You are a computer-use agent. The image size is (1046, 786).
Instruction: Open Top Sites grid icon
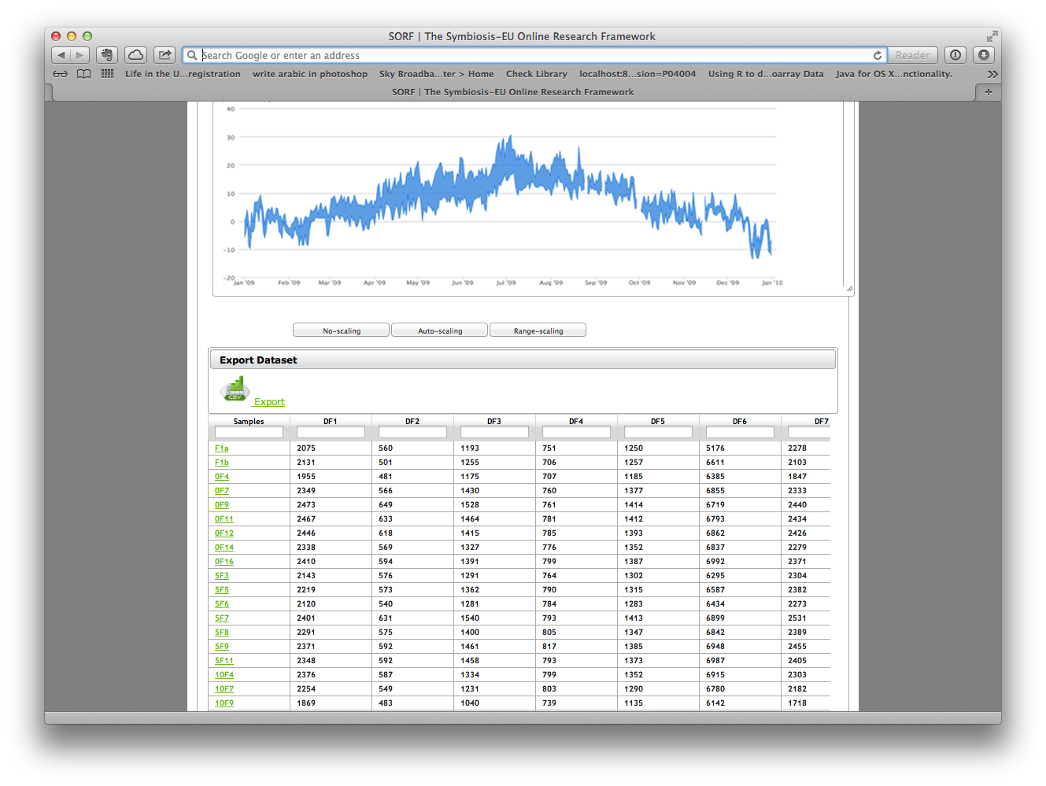(108, 74)
